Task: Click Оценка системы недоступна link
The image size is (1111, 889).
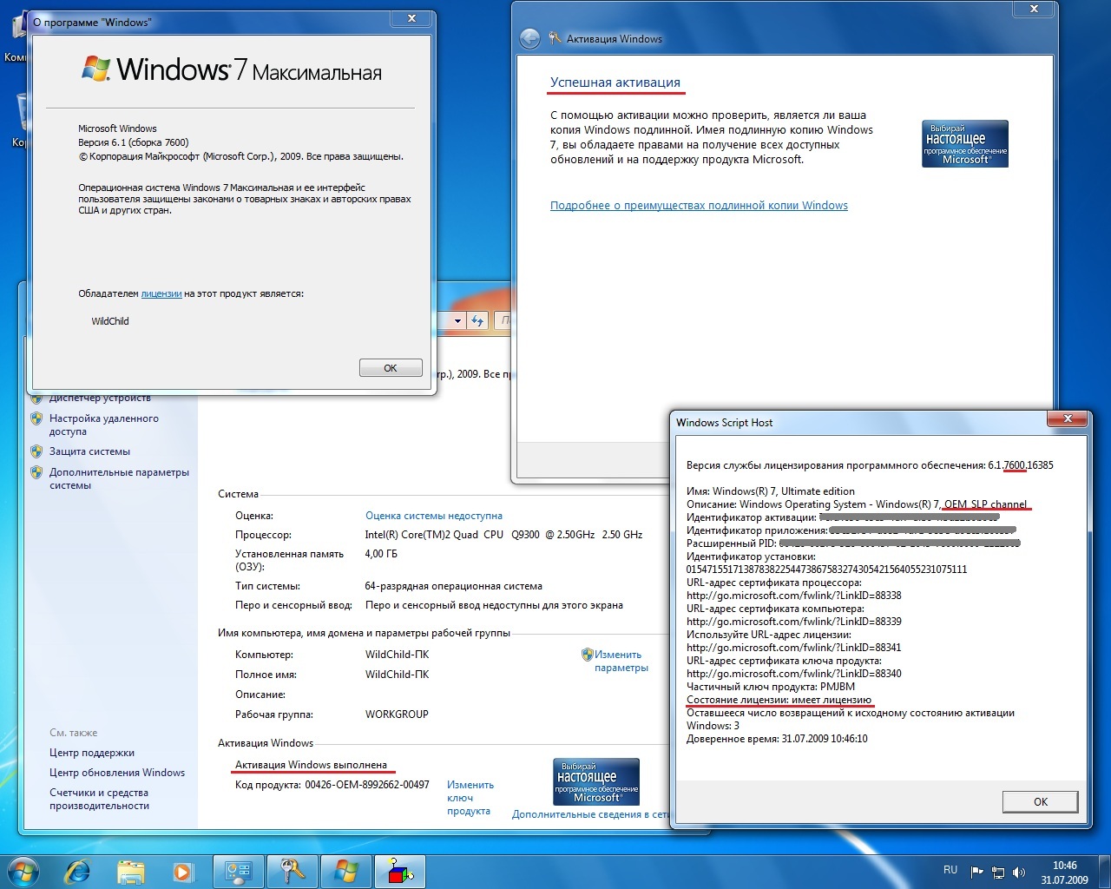Action: (434, 516)
